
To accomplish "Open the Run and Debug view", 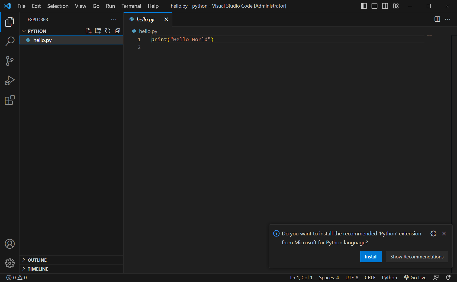I will [10, 80].
